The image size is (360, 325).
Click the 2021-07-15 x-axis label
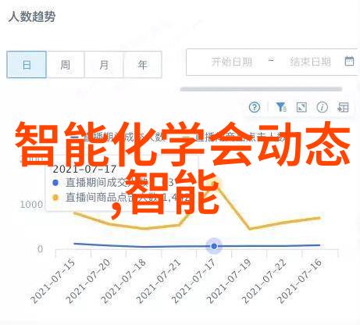53,280
